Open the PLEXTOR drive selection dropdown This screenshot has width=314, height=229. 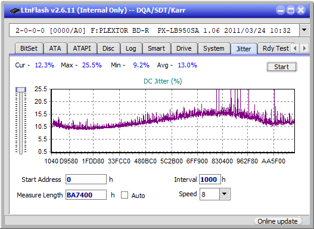coord(304,30)
